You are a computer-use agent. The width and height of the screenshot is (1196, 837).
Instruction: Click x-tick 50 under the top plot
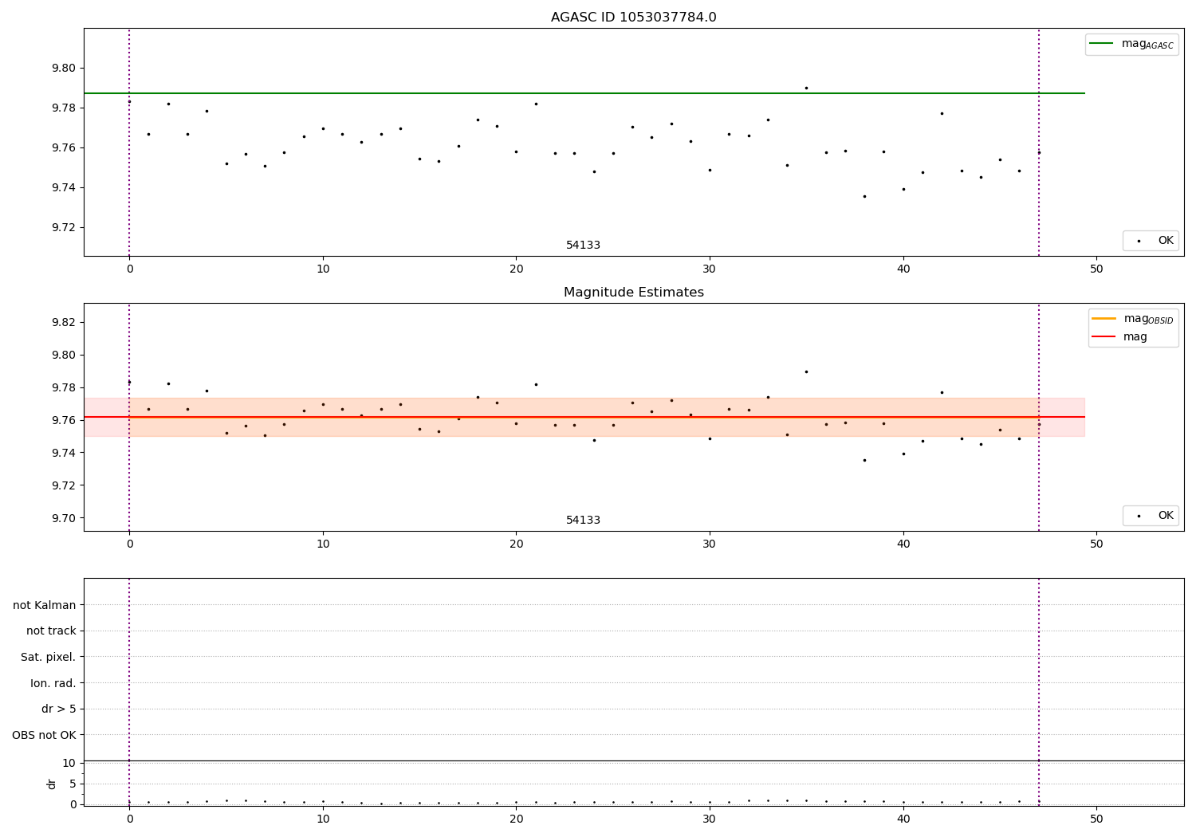click(1096, 269)
